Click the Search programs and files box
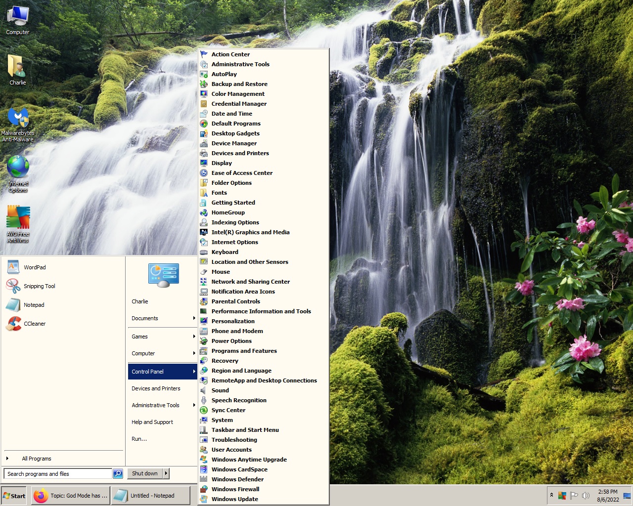Image resolution: width=633 pixels, height=506 pixels. 58,474
